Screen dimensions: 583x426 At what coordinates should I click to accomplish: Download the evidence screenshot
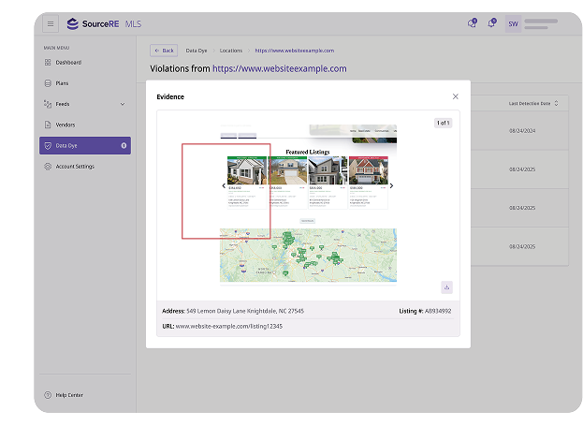(447, 287)
